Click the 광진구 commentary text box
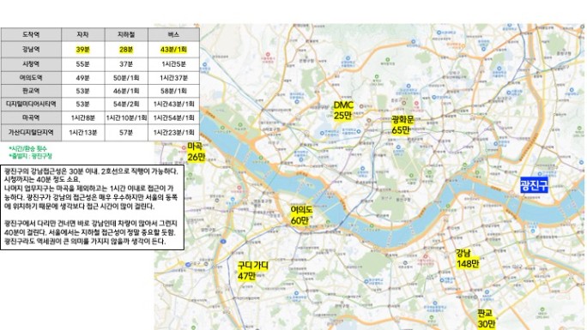Screen dimensions: 587x330 93,207
